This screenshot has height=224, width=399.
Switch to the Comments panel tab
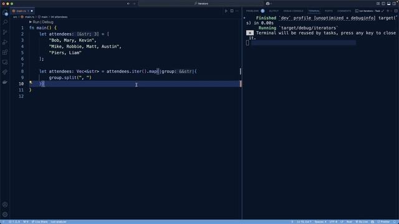(x=344, y=11)
